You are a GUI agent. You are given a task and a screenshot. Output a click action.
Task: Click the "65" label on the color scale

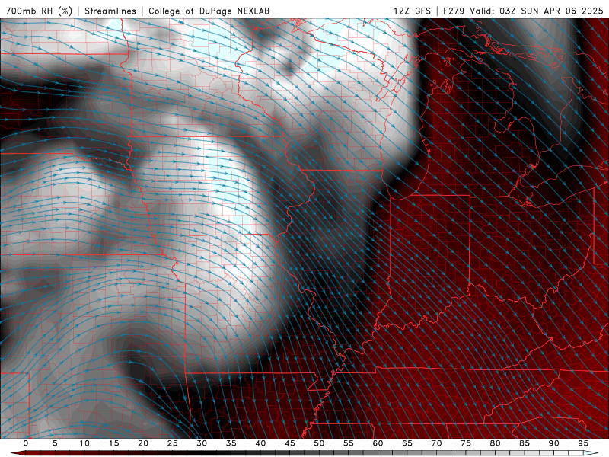point(407,443)
